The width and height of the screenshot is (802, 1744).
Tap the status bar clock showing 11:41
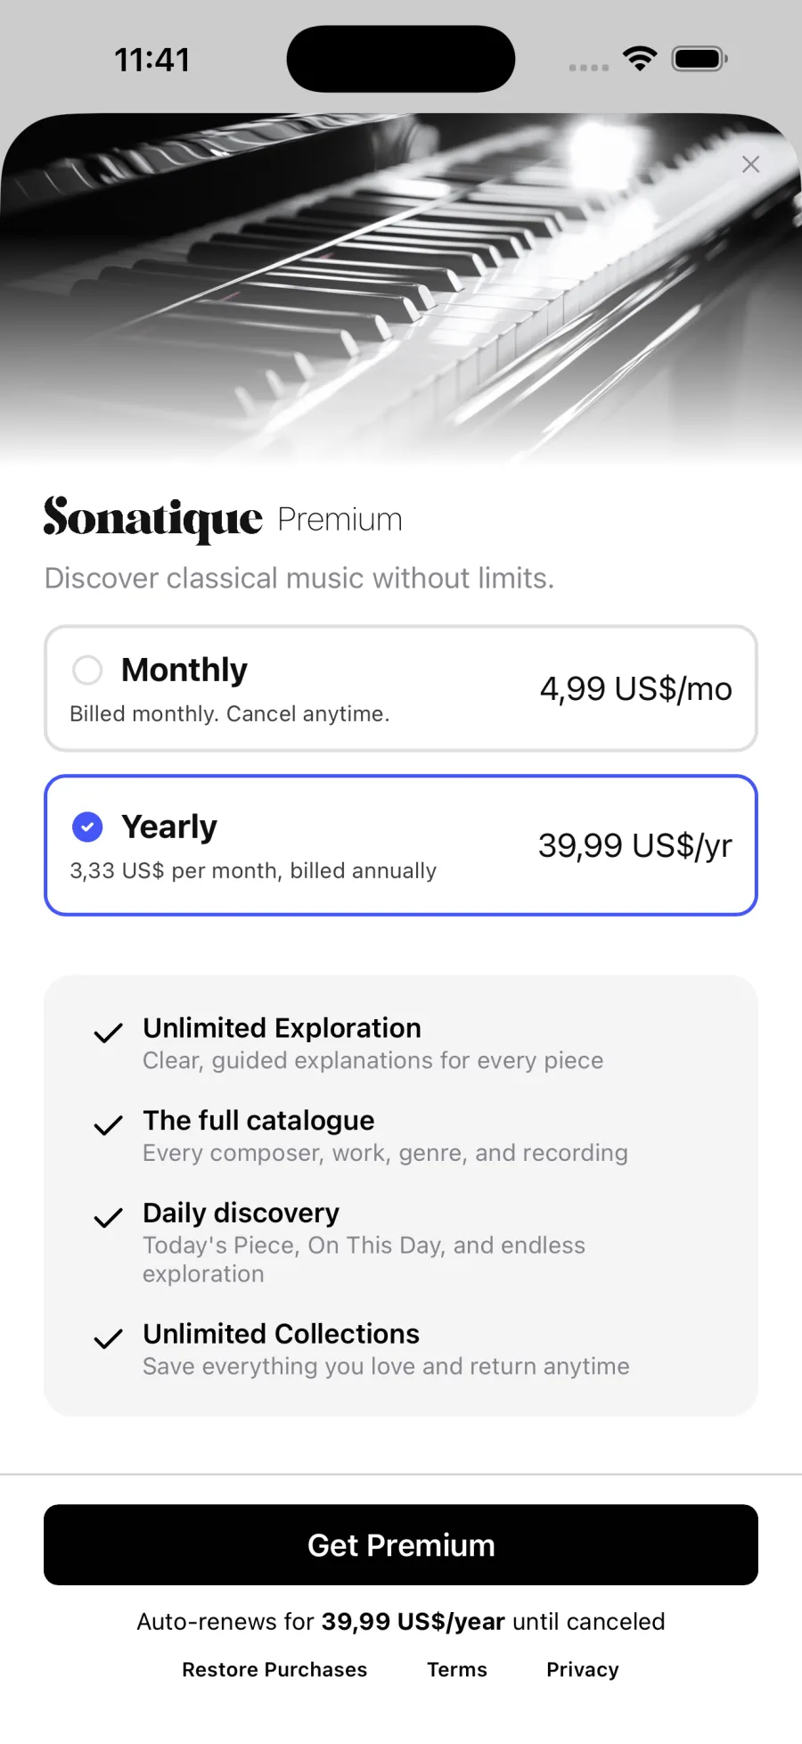152,60
